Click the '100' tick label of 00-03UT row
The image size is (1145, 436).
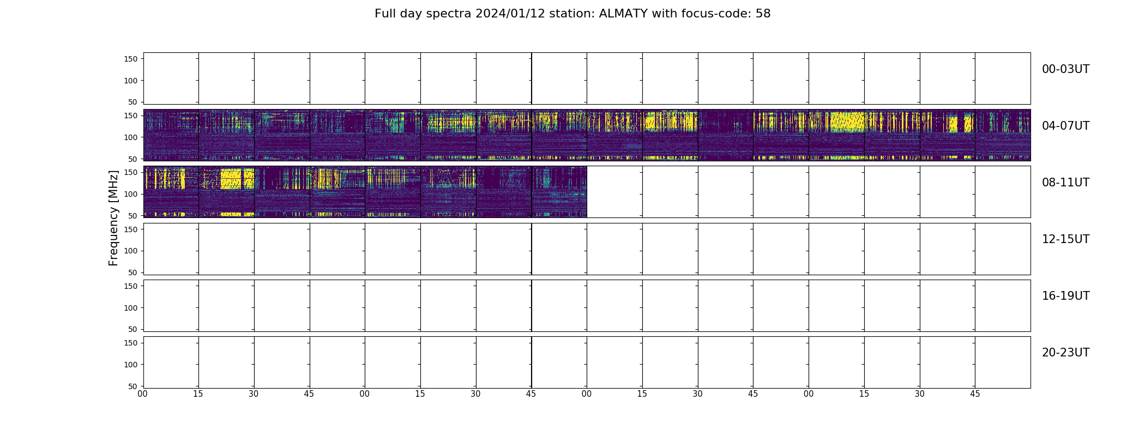tap(131, 81)
